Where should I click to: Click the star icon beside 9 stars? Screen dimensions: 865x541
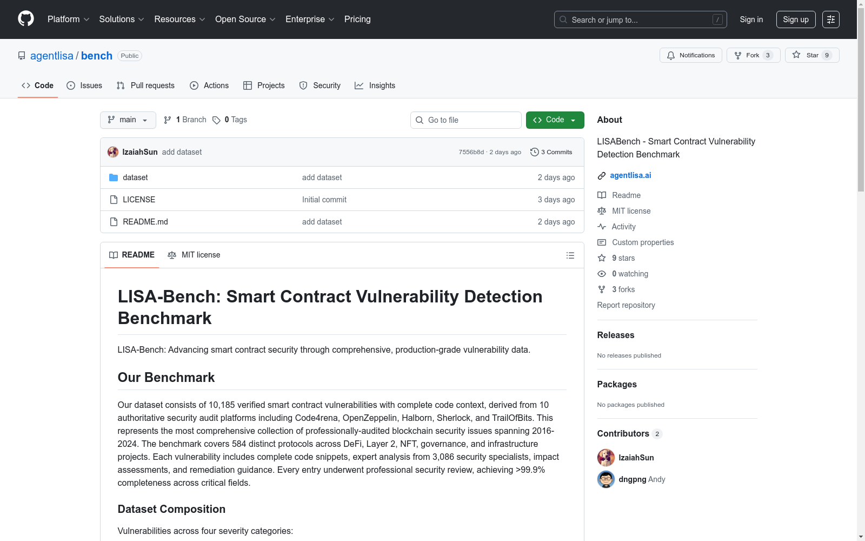point(602,258)
